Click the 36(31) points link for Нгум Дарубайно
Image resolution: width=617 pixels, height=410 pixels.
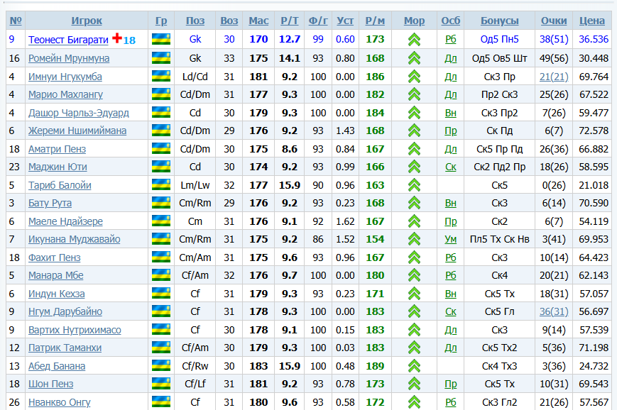[x=553, y=311]
